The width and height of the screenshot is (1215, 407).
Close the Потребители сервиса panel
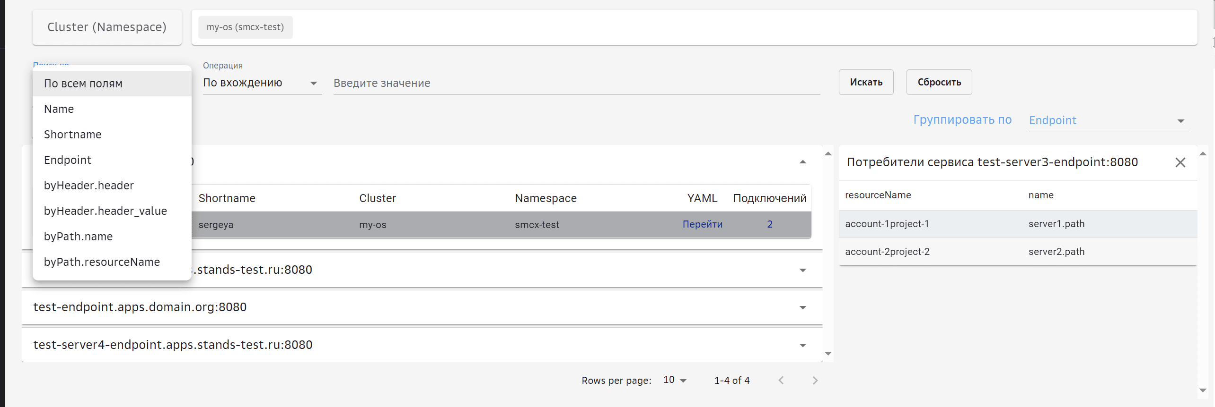coord(1180,162)
